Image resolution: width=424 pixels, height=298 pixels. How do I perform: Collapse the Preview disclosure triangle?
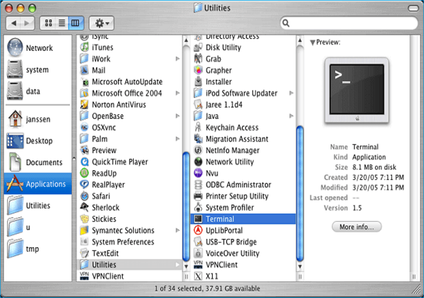pos(313,42)
